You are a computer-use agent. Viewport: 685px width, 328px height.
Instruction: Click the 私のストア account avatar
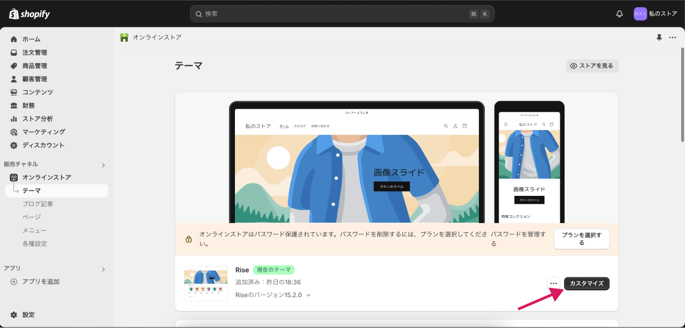click(x=640, y=14)
